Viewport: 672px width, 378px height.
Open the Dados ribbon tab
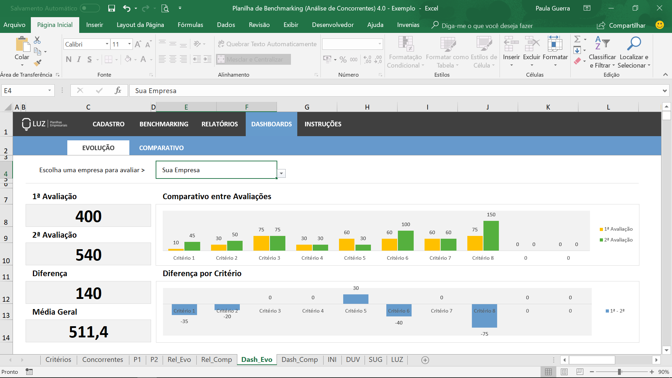click(226, 25)
